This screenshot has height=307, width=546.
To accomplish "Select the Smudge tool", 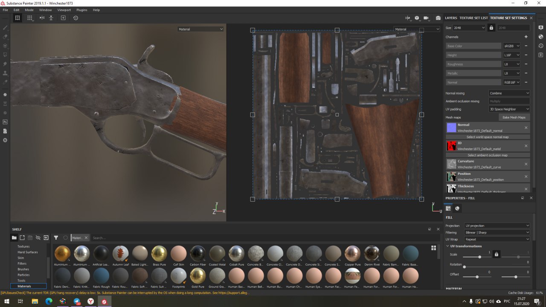I will 6,64.
